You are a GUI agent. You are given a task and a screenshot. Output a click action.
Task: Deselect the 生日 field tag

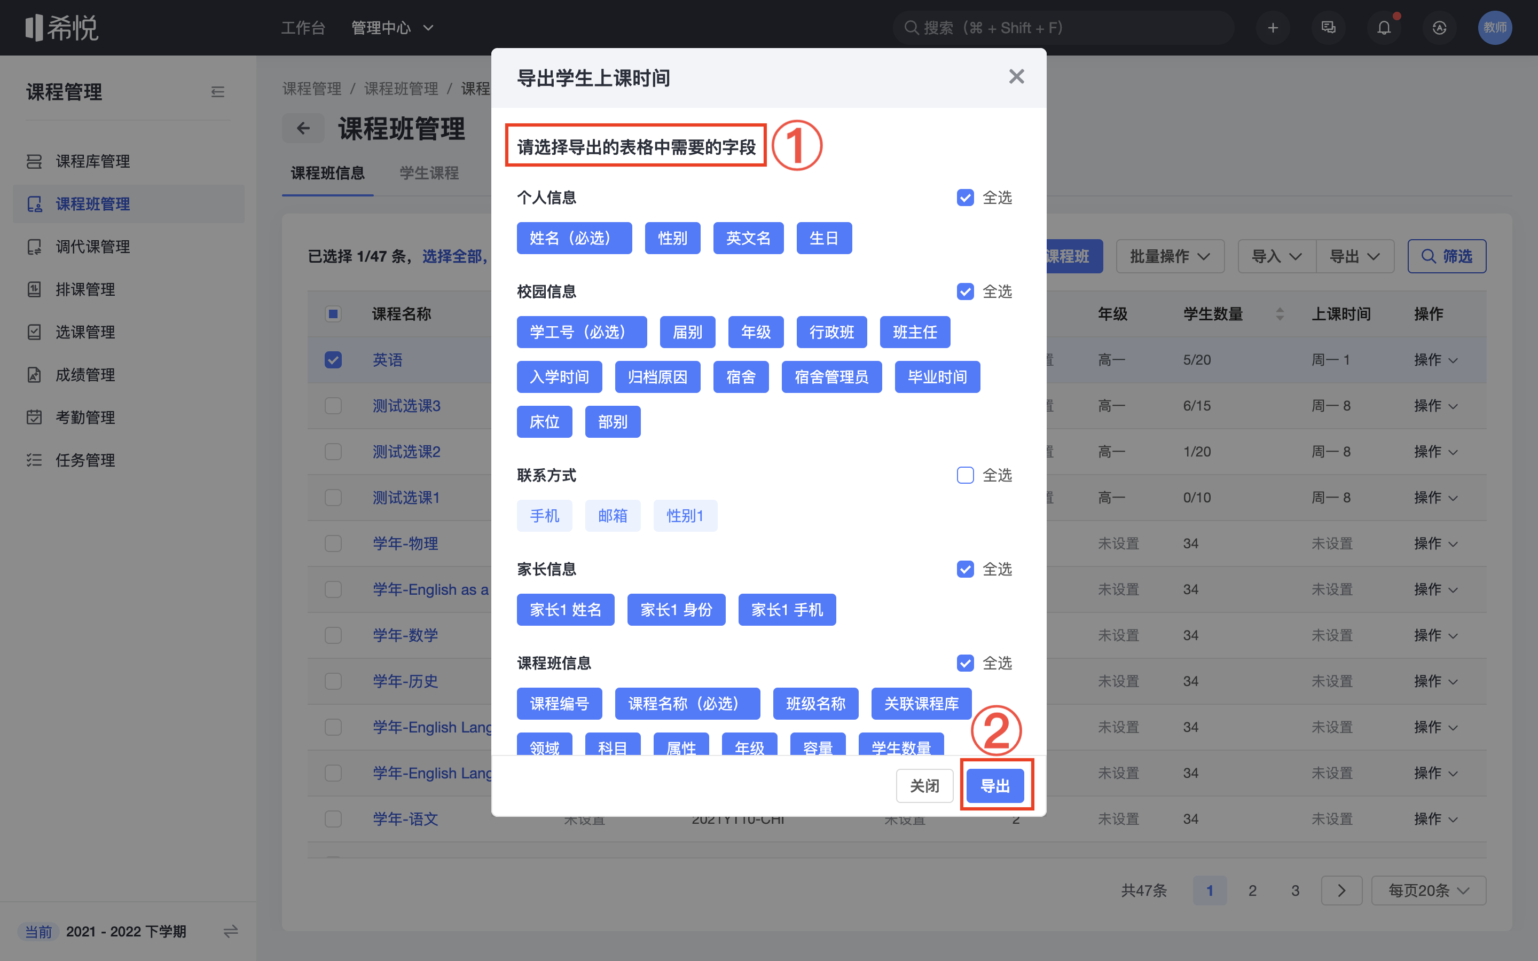point(823,238)
